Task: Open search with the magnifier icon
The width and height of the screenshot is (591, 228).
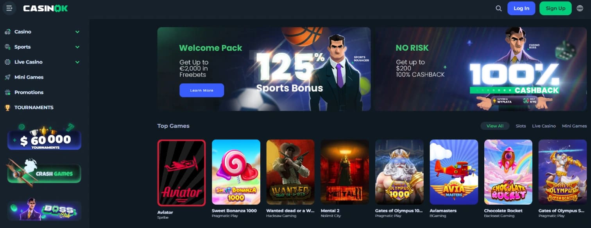Action: pos(498,8)
